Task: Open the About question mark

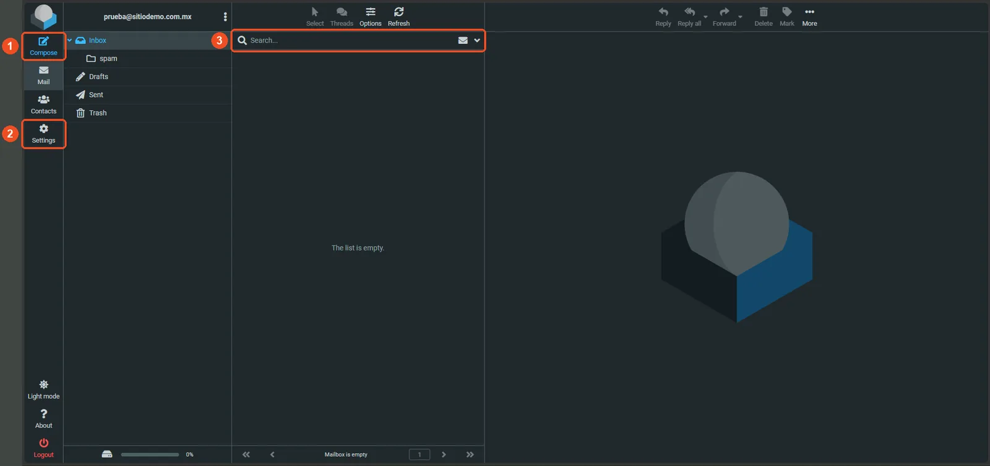Action: (x=43, y=419)
